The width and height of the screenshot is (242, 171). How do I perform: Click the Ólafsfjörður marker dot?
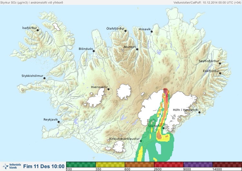[x=126, y=31]
